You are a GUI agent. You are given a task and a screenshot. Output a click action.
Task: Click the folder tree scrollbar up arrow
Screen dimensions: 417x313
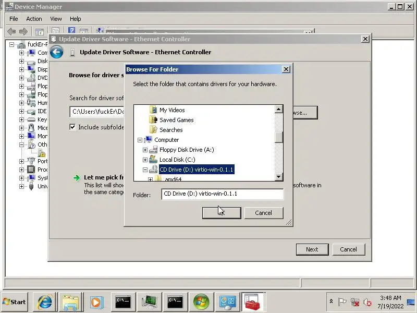[278, 109]
